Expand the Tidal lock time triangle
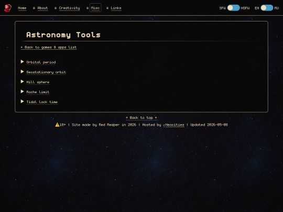The width and height of the screenshot is (283, 212). pyautogui.click(x=22, y=102)
